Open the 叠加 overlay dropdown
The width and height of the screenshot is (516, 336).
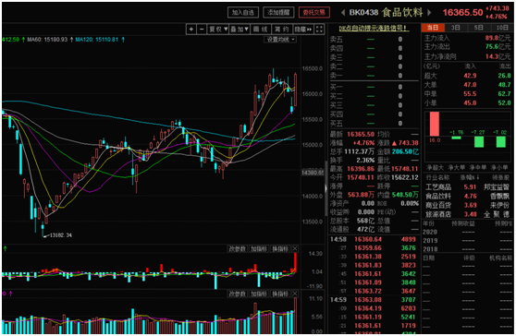(x=240, y=30)
